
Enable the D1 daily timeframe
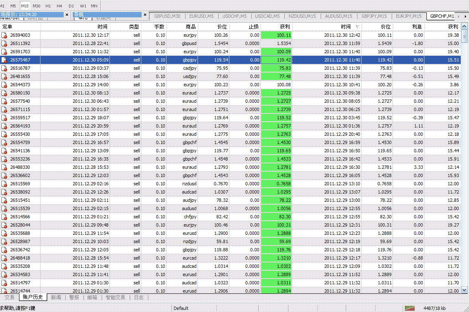[x=71, y=6]
